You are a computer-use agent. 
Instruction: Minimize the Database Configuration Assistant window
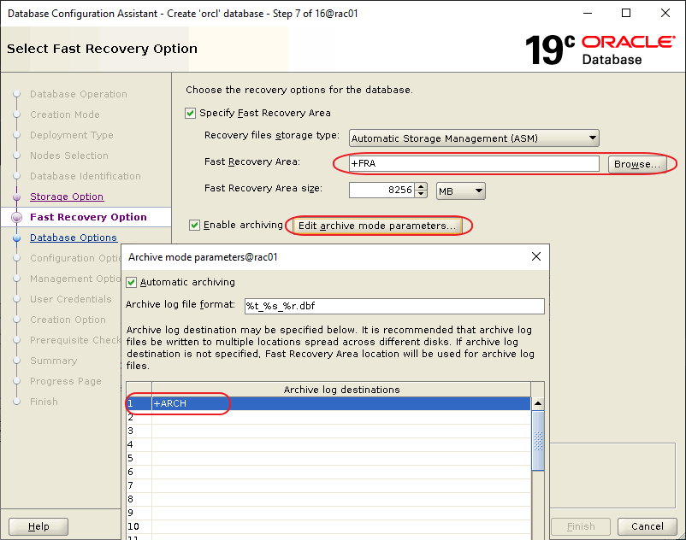point(587,14)
